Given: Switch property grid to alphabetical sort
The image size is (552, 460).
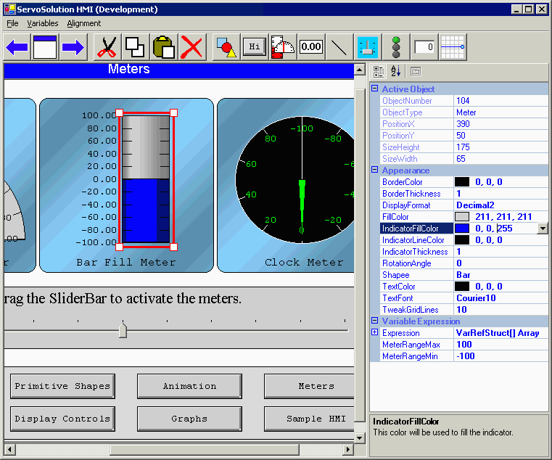Looking at the screenshot, I should [395, 71].
